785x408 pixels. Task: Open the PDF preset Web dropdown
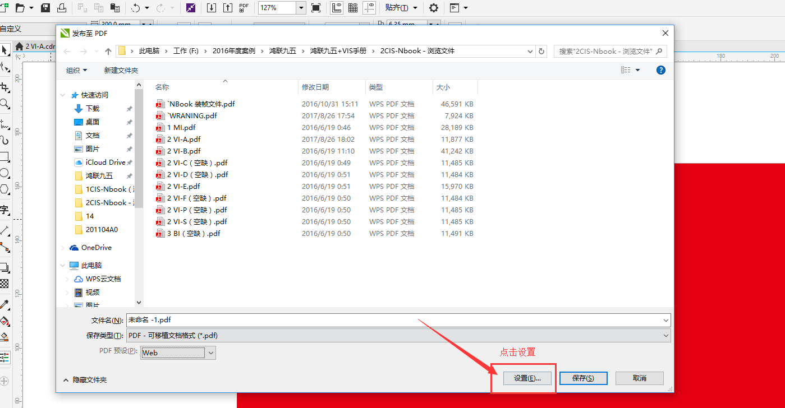210,353
